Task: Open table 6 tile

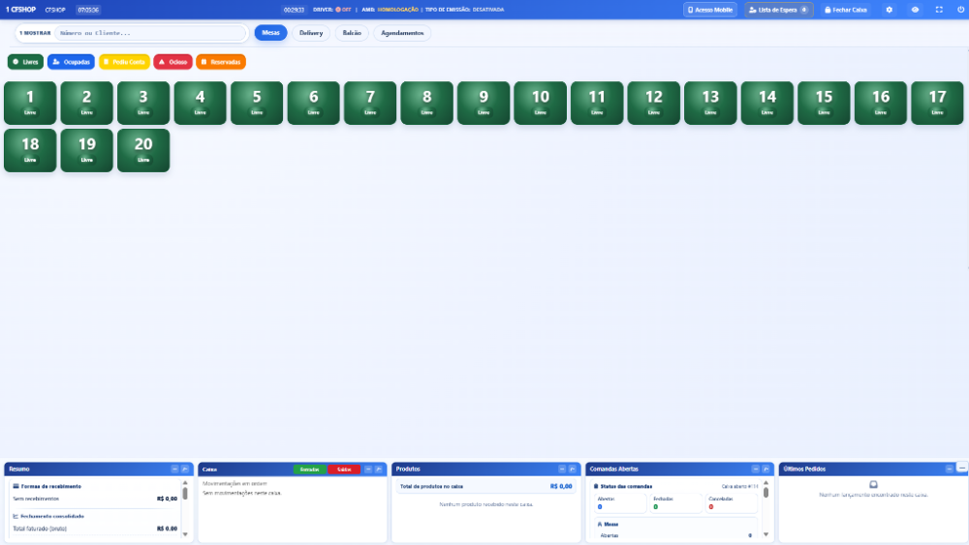Action: pyautogui.click(x=313, y=103)
